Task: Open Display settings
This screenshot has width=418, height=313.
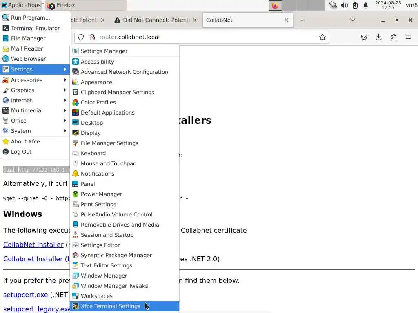Action: (125, 133)
